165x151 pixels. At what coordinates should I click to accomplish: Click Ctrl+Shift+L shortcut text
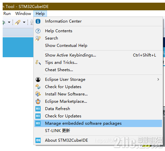coord(144,55)
